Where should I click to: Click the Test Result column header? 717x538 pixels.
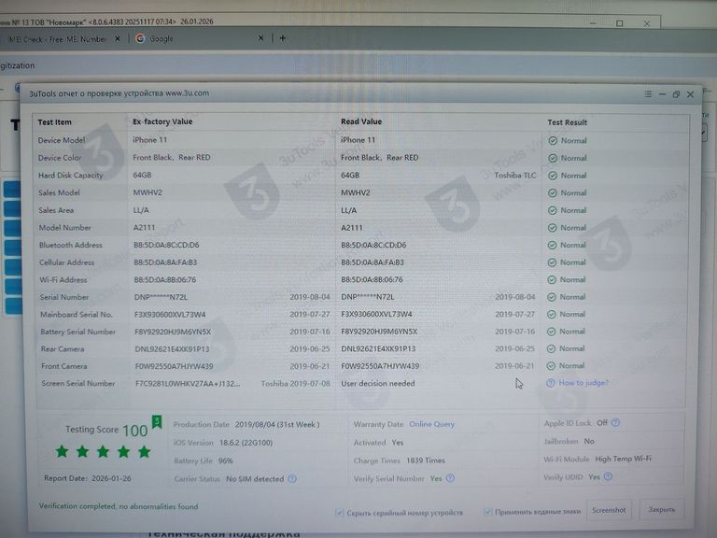tap(567, 122)
